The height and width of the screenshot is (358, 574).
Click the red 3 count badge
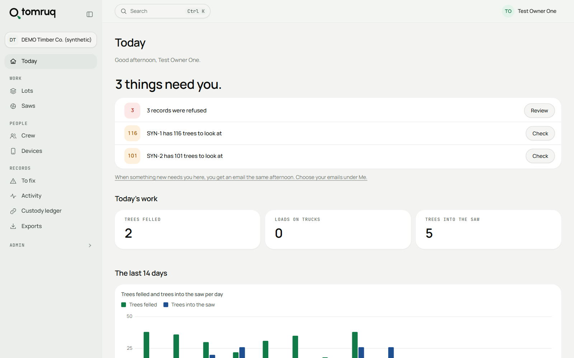point(132,111)
